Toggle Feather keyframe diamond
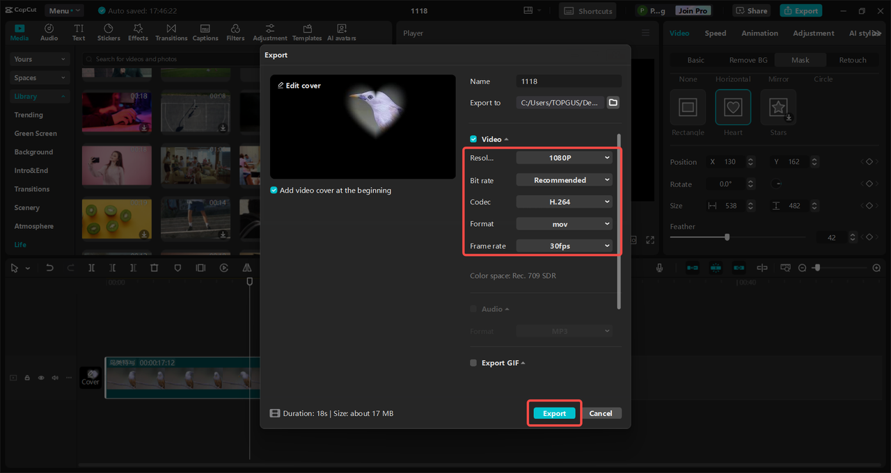 [x=869, y=237]
